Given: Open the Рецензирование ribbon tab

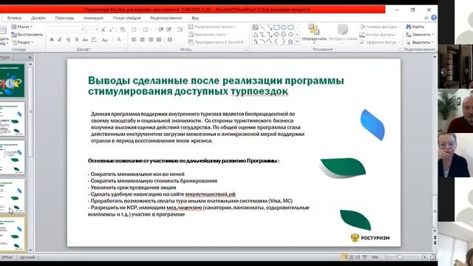Looking at the screenshot, I should (166, 18).
